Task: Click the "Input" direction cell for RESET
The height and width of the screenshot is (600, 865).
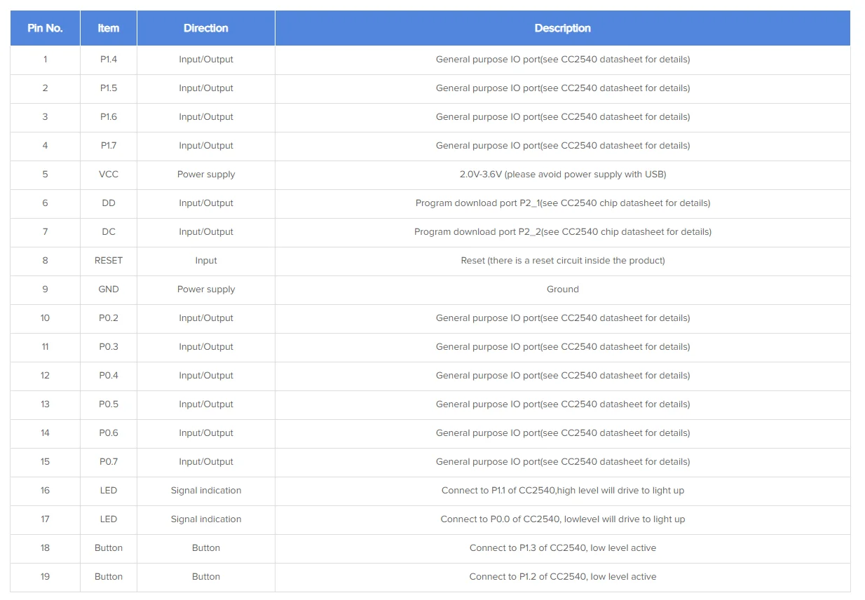Action: point(206,261)
